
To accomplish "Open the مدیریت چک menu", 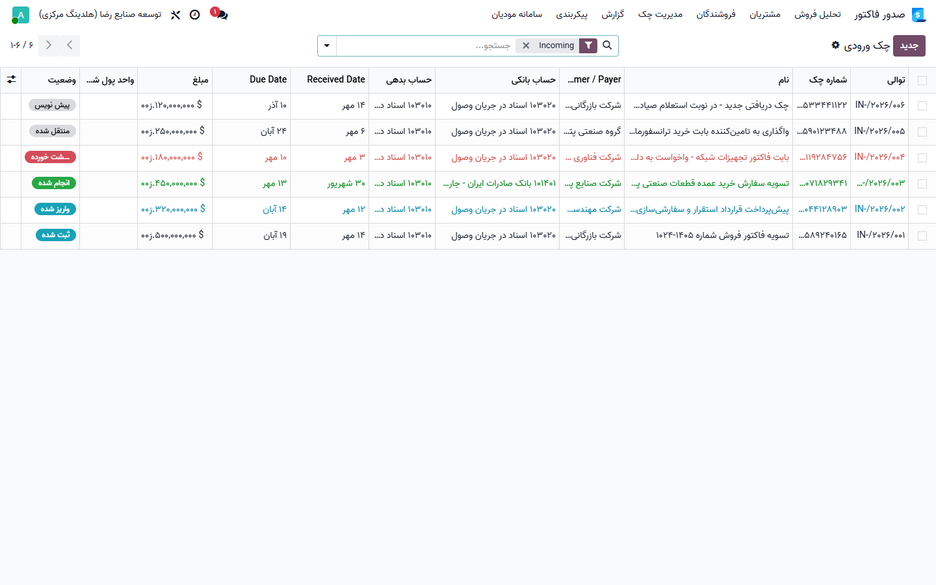I will click(660, 14).
